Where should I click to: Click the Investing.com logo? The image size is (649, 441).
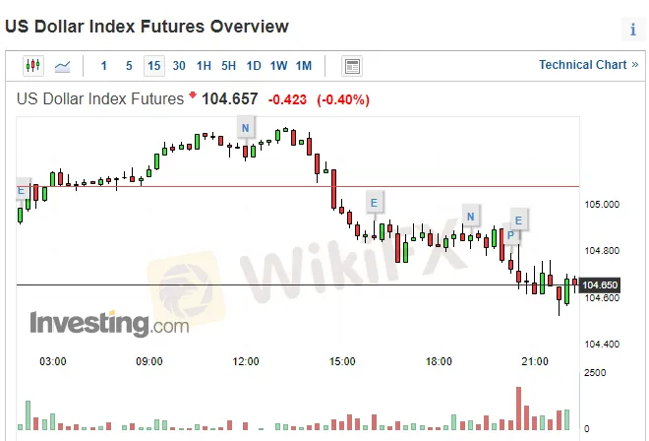109,323
